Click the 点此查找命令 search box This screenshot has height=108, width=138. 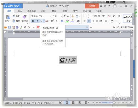pos(125,27)
